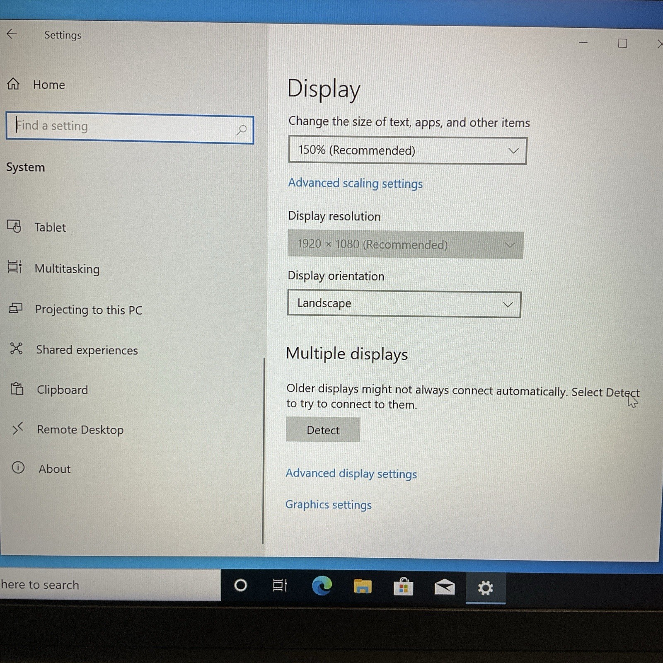This screenshot has width=663, height=663.
Task: Open the Mail app from the taskbar
Action: click(x=444, y=588)
